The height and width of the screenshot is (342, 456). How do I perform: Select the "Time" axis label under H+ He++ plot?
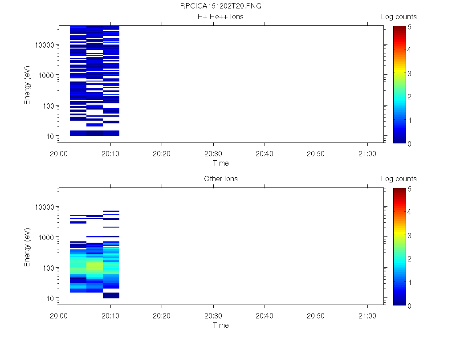click(221, 163)
